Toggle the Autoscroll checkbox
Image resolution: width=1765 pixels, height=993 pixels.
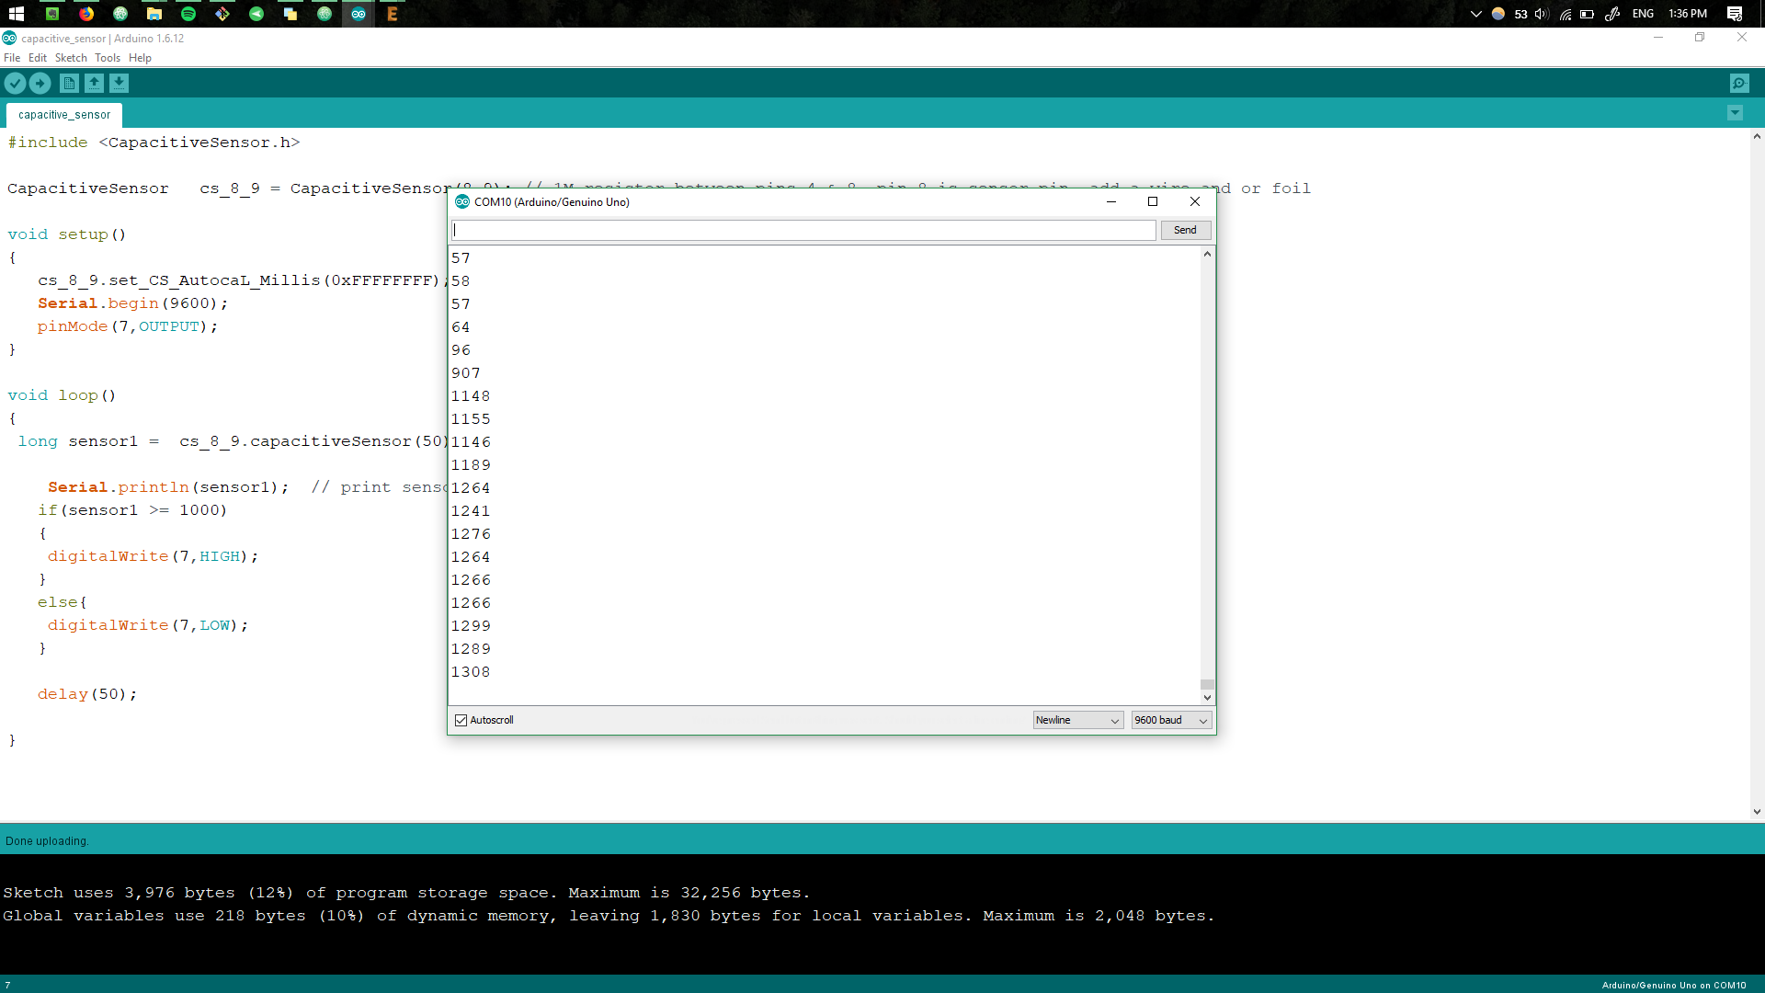pyautogui.click(x=461, y=721)
